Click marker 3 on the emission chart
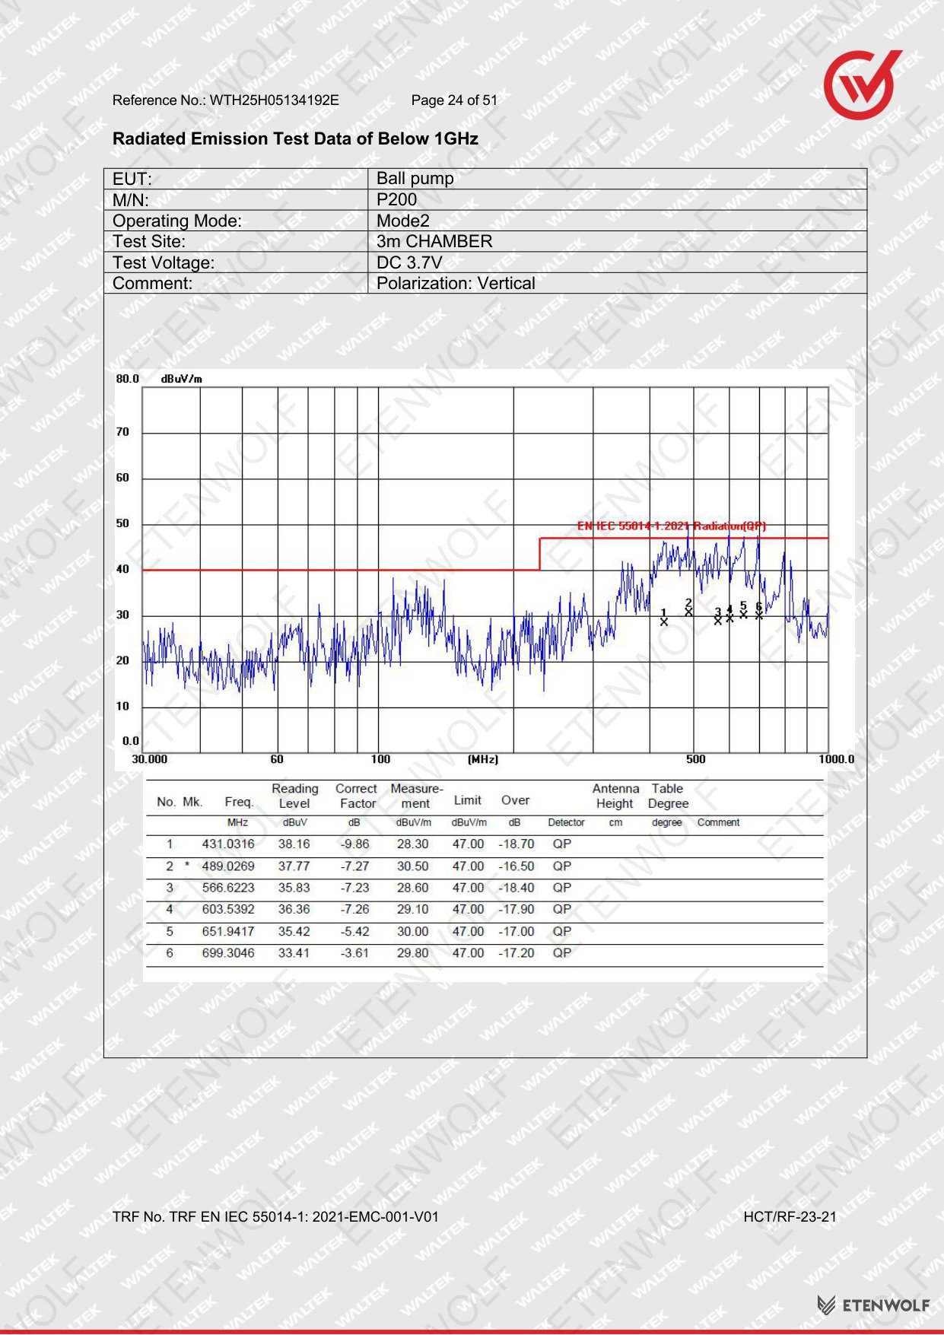Viewport: 944px width, 1335px height. point(717,616)
